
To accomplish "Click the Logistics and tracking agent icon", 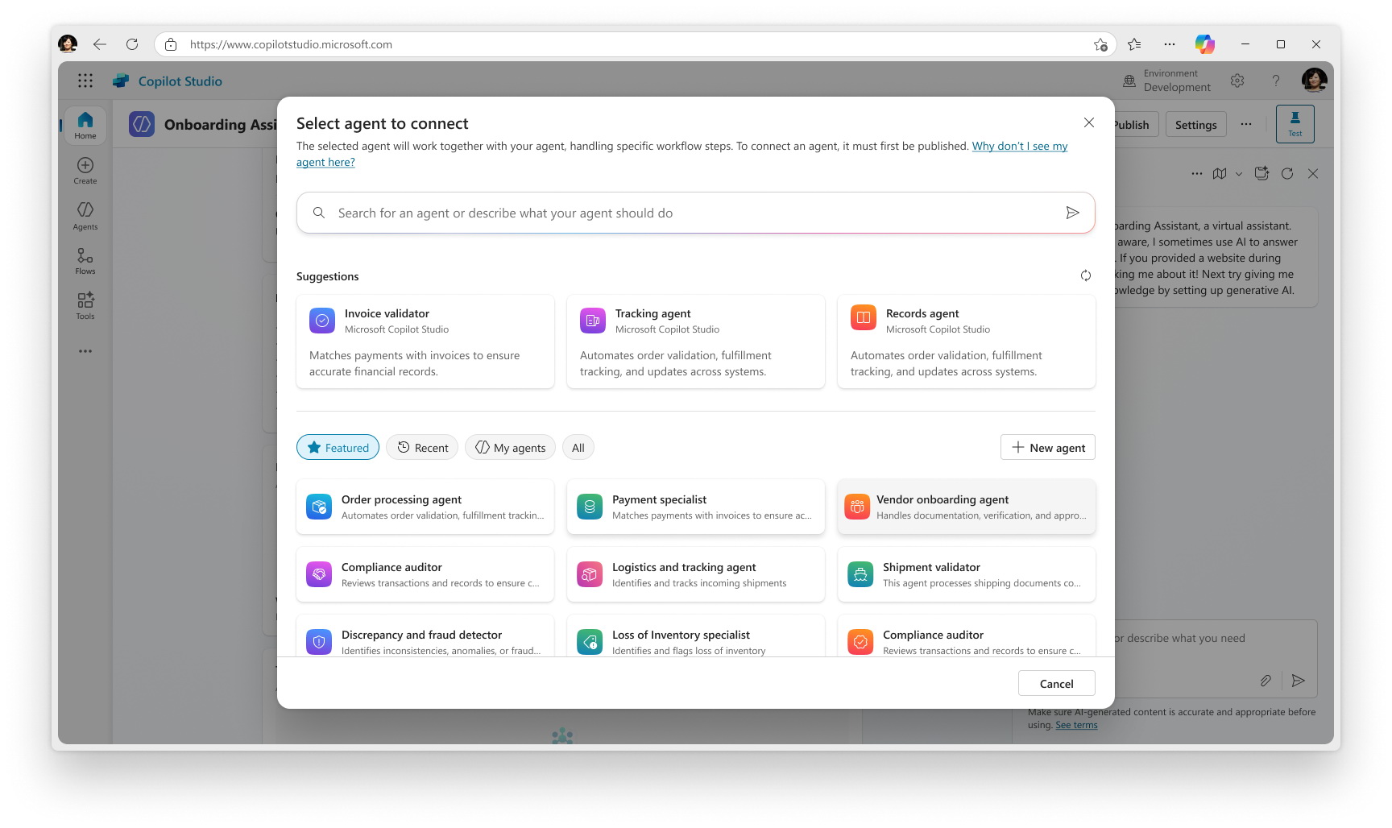I will click(590, 574).
